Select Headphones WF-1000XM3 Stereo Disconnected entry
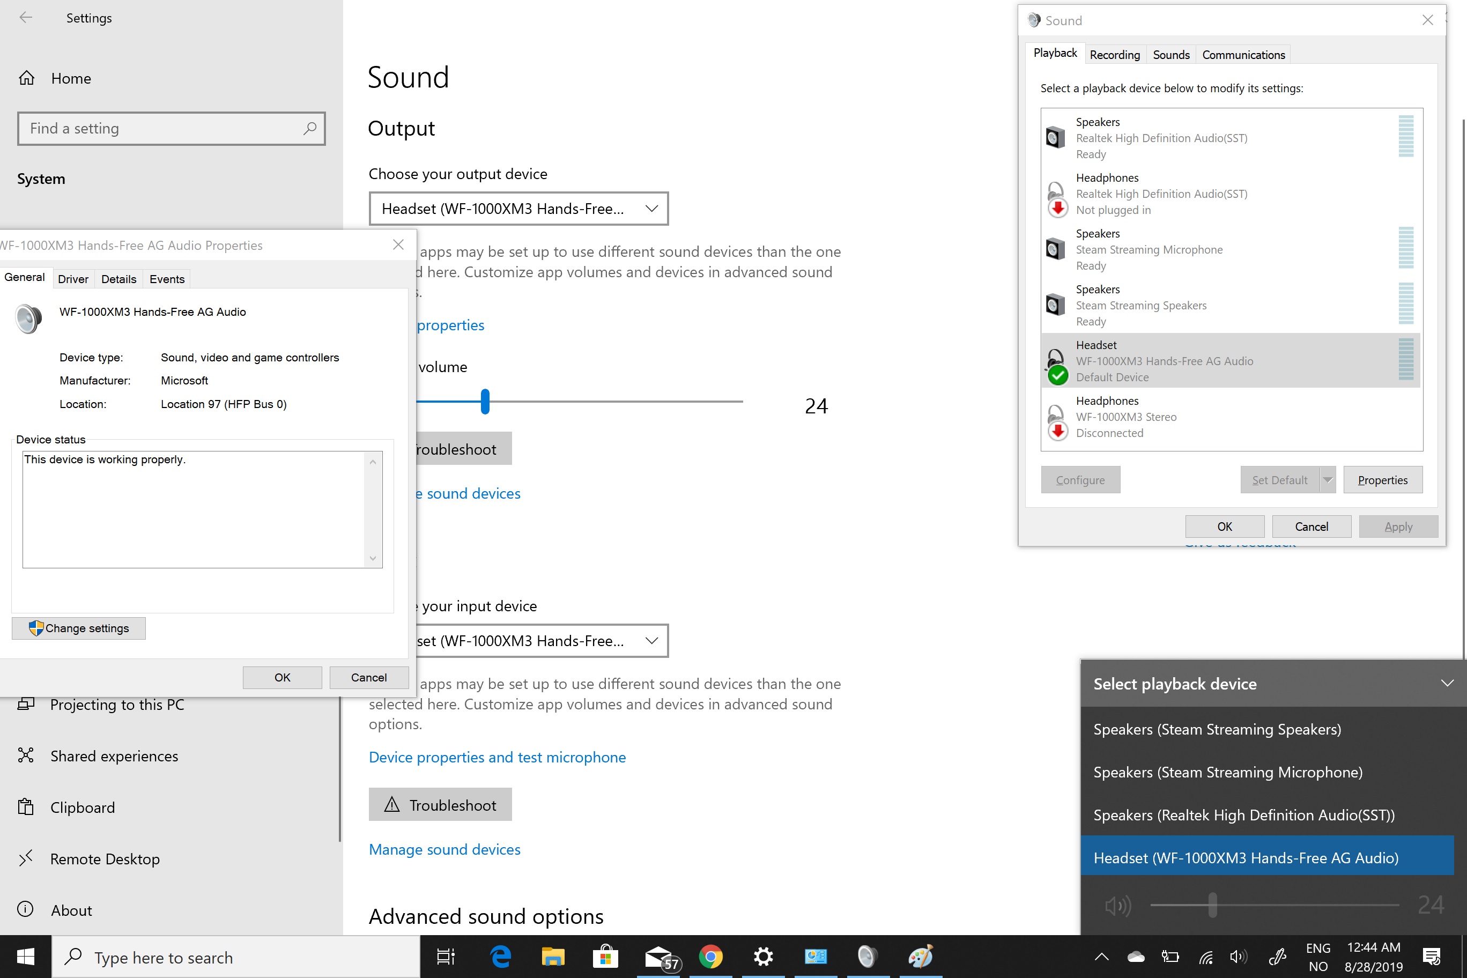Screen dimensions: 1467x978 tap(1230, 417)
